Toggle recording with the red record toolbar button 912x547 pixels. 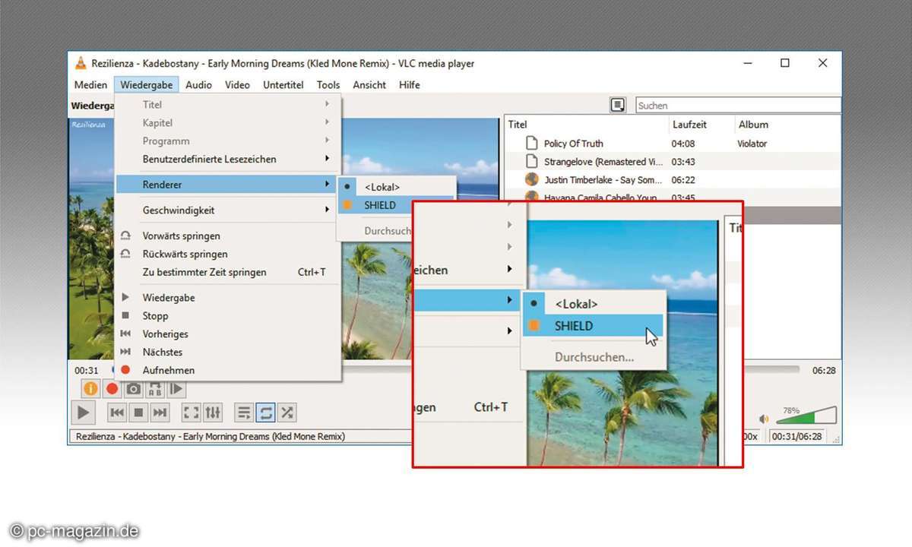(x=112, y=389)
